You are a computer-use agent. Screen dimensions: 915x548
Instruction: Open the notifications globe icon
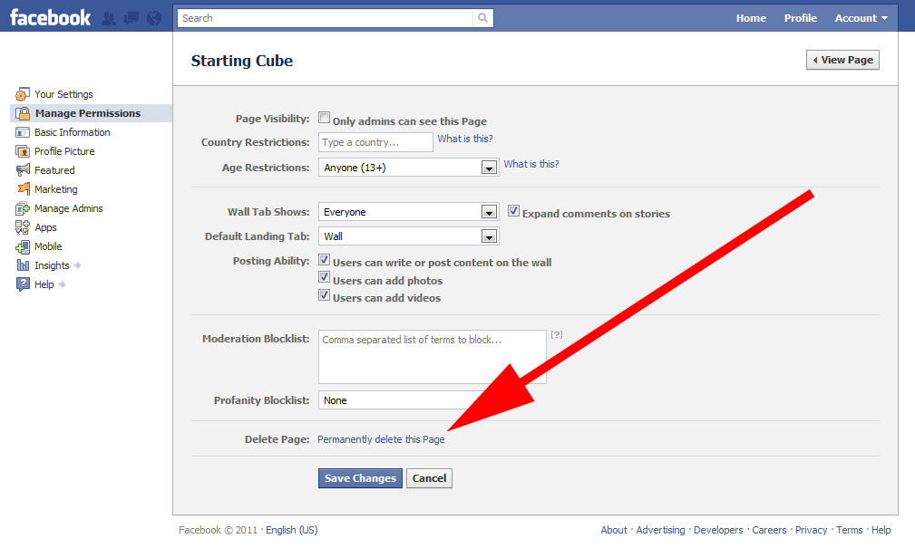pyautogui.click(x=153, y=18)
